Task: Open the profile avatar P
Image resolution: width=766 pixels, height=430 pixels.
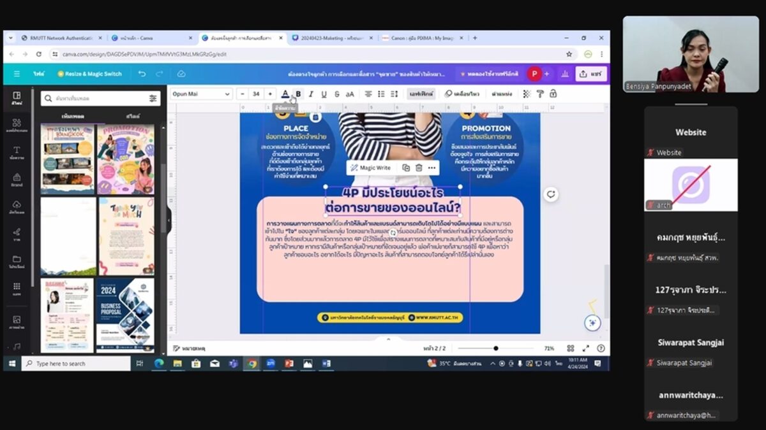Action: pos(534,74)
